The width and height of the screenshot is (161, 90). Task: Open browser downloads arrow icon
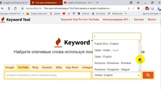[x=159, y=8]
